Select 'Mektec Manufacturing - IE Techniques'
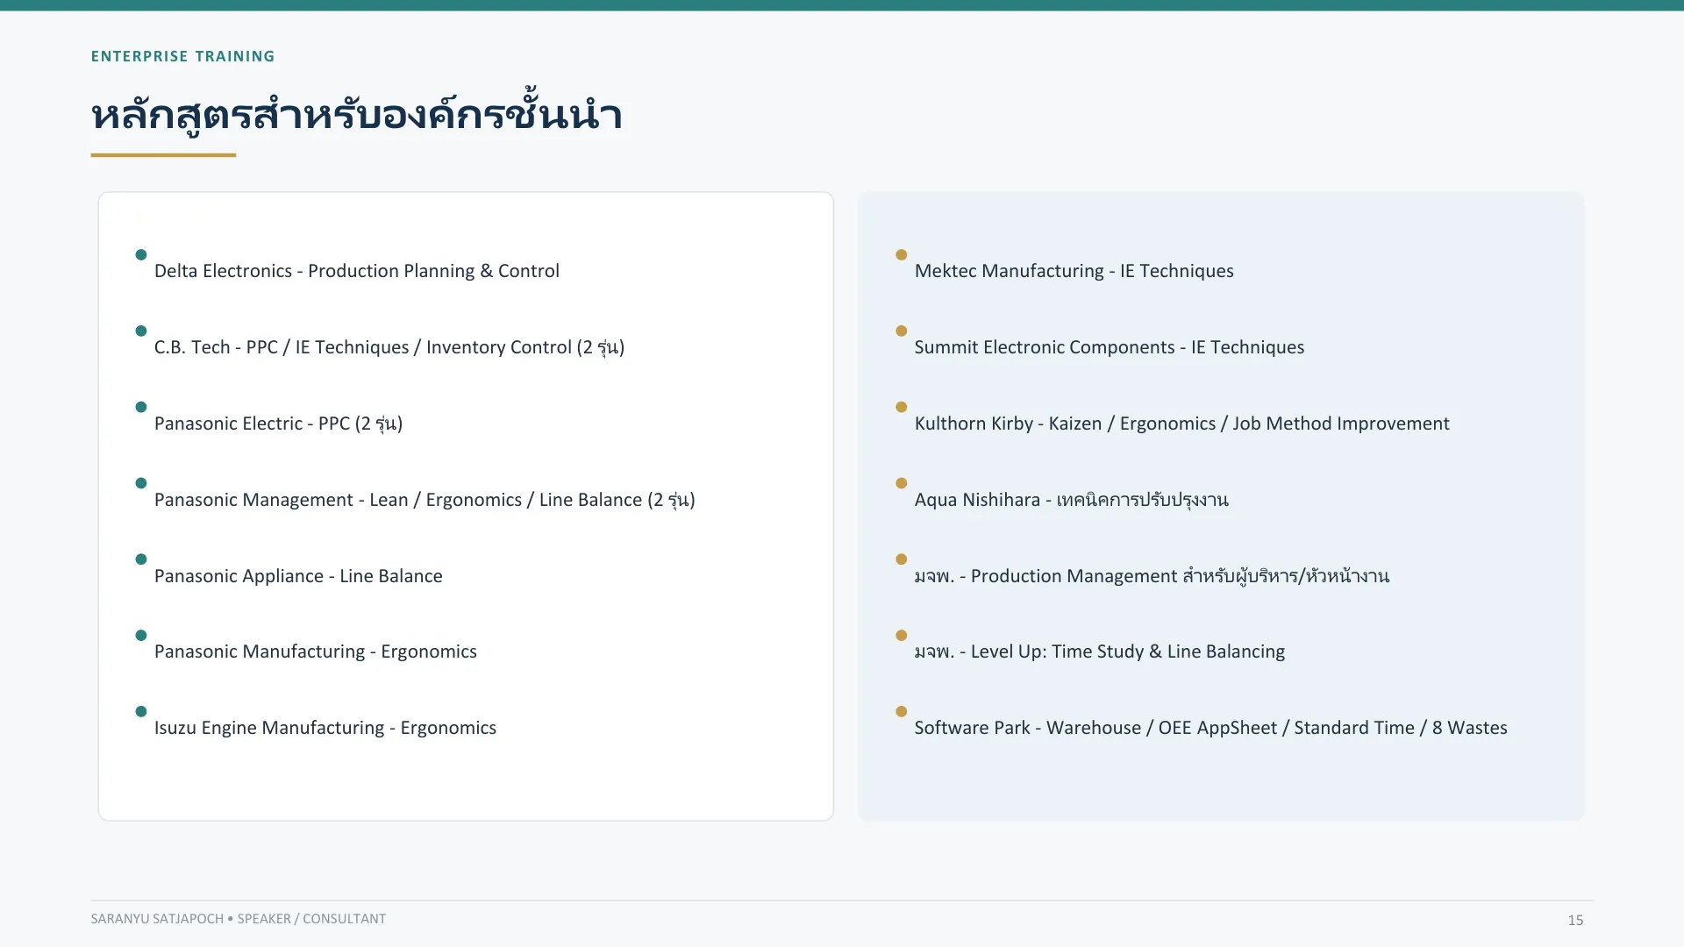Viewport: 1684px width, 947px height. pyautogui.click(x=1074, y=271)
